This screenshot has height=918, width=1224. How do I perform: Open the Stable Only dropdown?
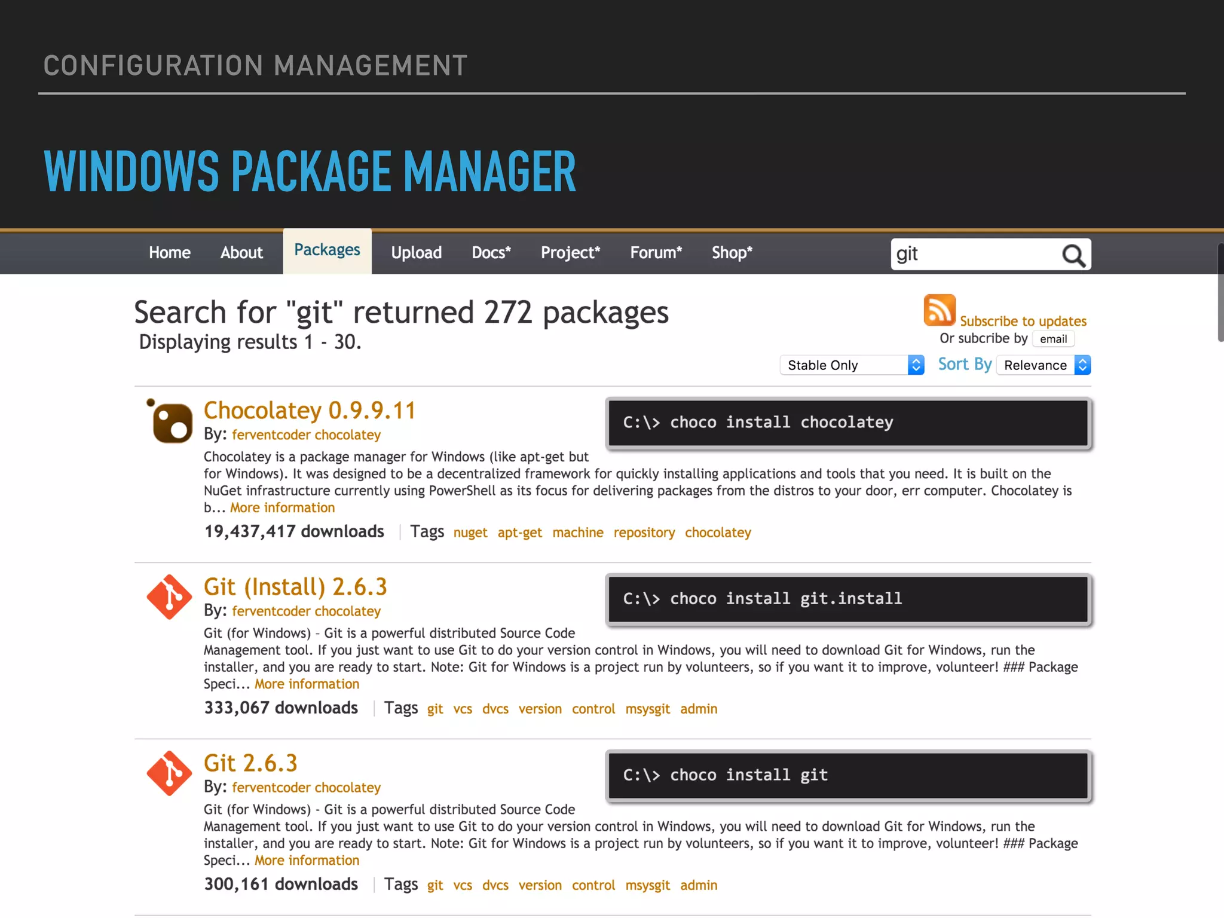pos(852,365)
